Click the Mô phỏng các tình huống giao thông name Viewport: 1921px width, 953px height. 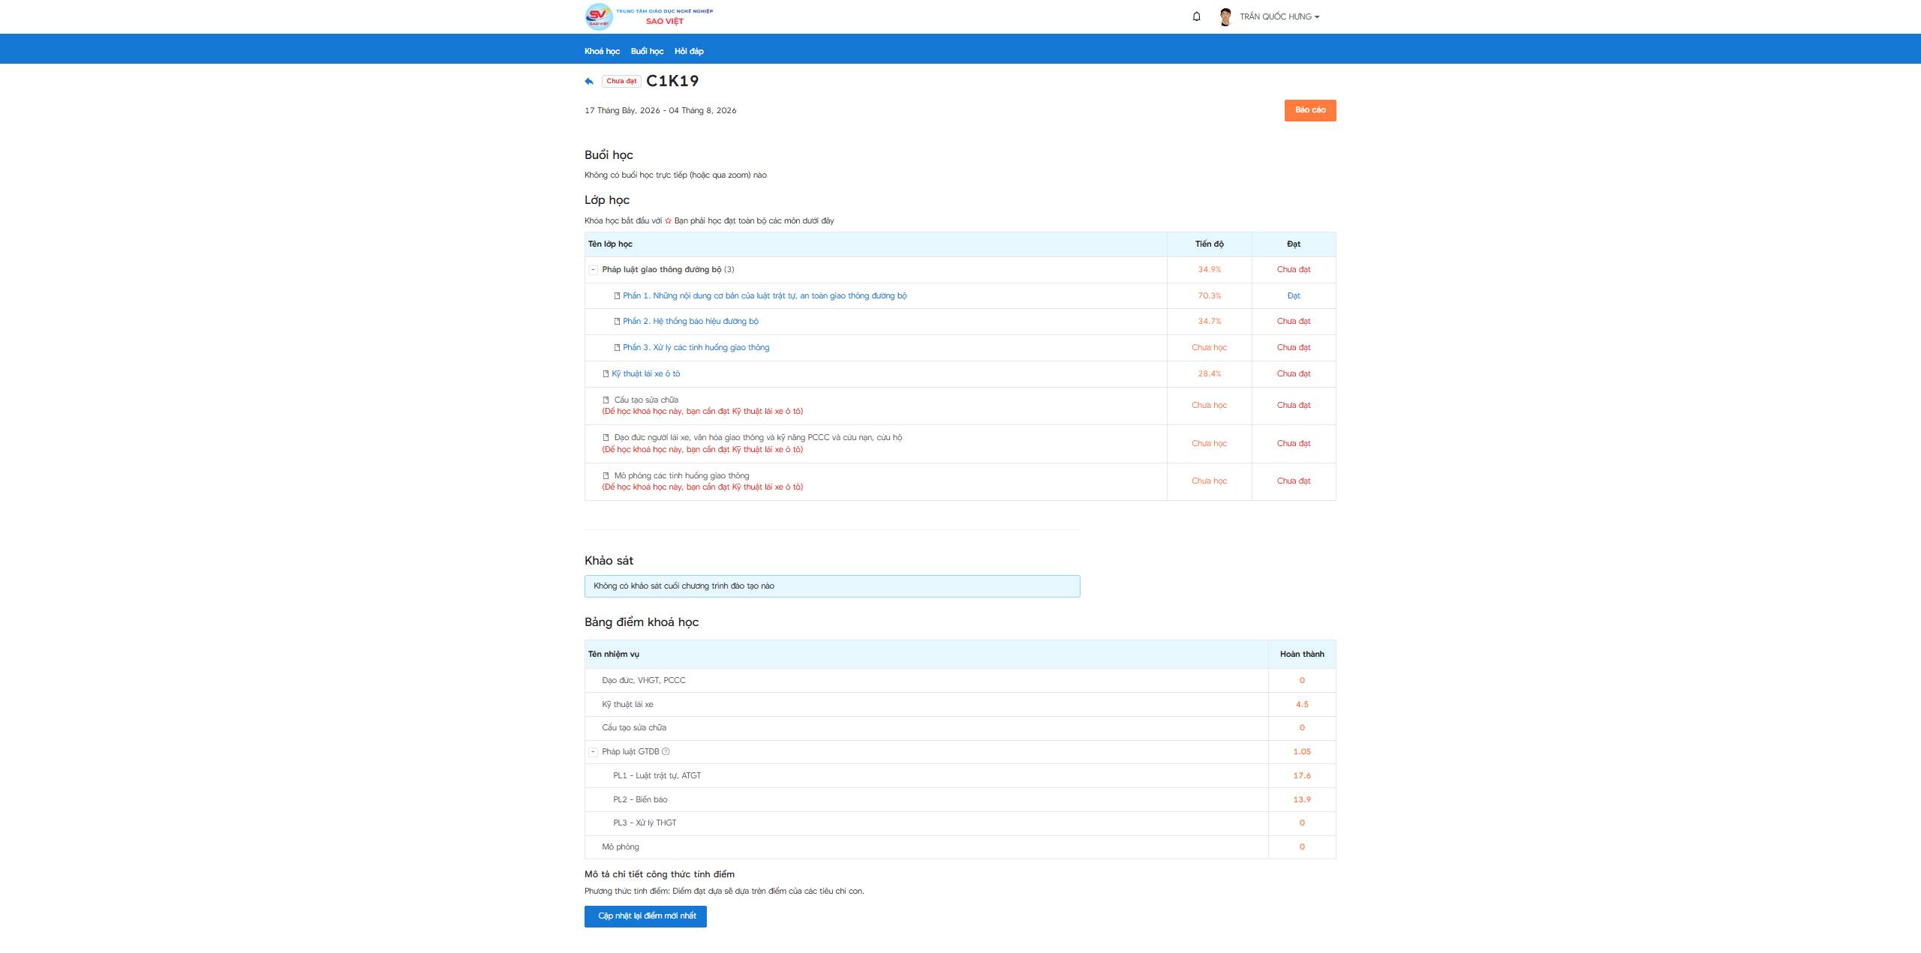click(681, 476)
